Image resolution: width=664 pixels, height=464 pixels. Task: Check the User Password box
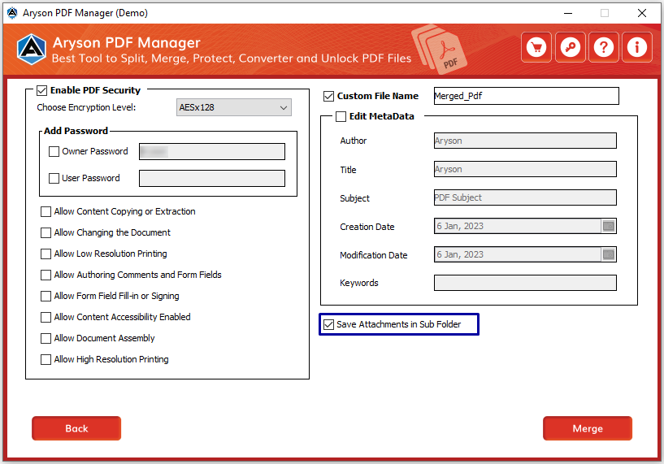click(54, 178)
